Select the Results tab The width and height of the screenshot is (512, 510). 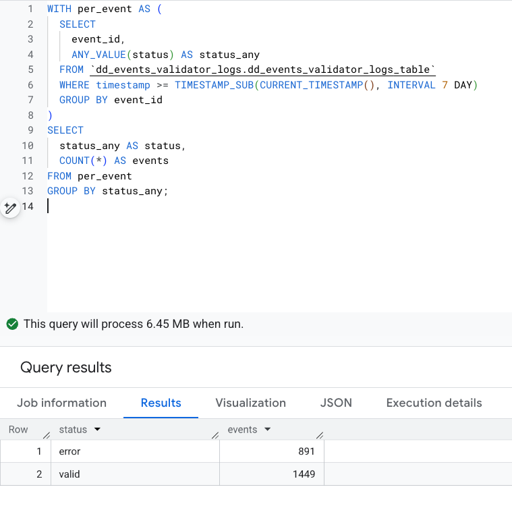[161, 403]
